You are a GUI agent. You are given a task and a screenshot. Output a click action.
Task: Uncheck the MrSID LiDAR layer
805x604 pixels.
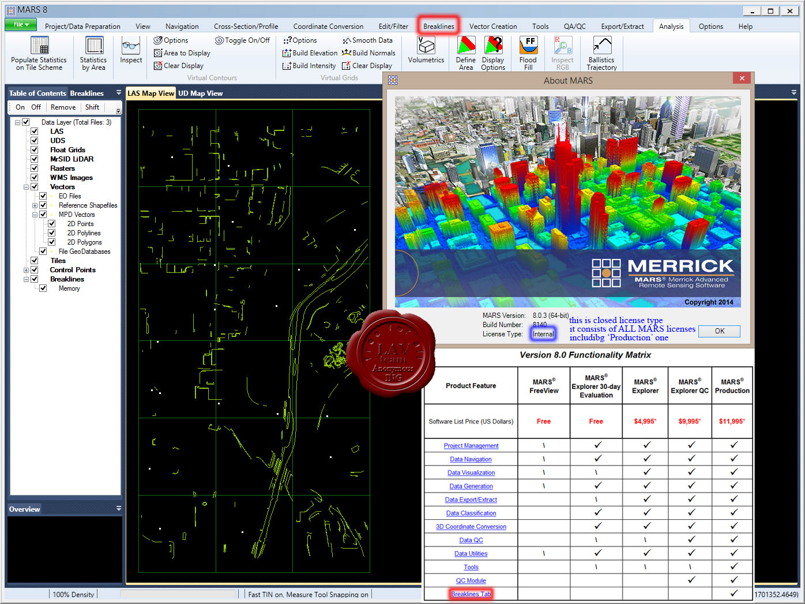35,159
